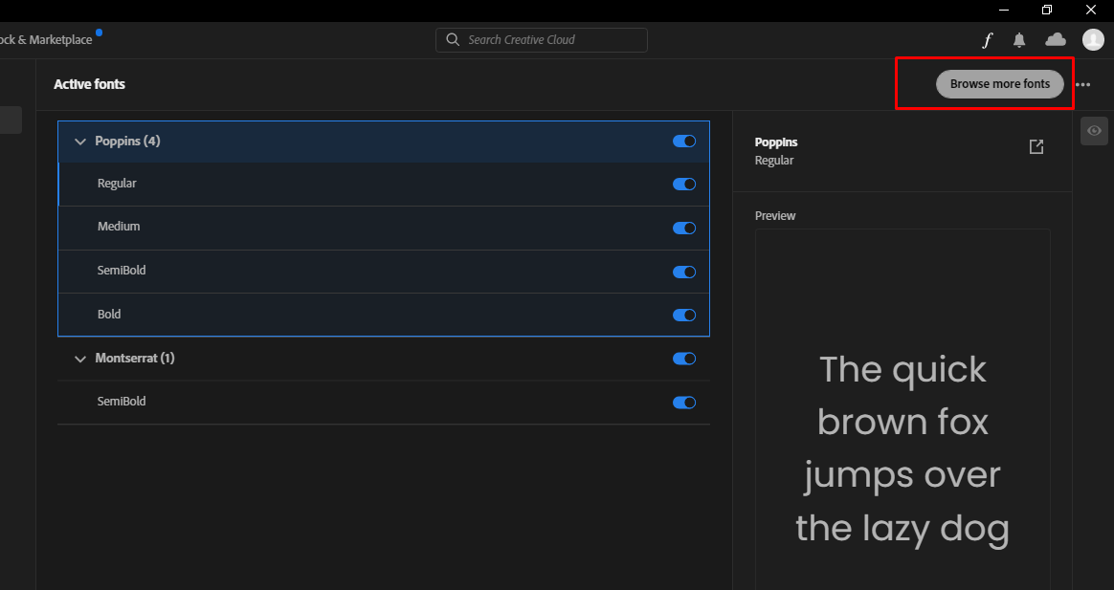The width and height of the screenshot is (1114, 590).
Task: Select the Poppins Regular row
Action: (x=384, y=184)
